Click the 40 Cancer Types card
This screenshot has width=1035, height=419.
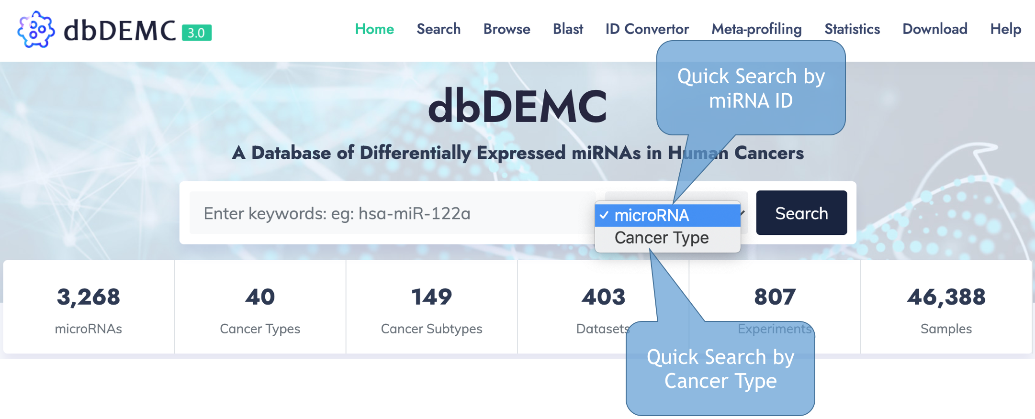[x=260, y=307]
